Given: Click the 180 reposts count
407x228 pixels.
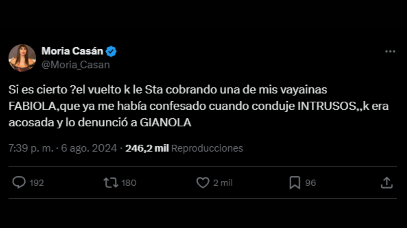Looking at the screenshot, I should [x=129, y=183].
